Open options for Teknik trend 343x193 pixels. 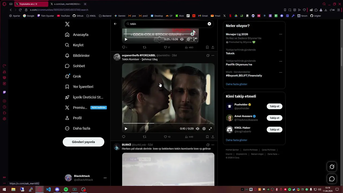[x=281, y=50]
